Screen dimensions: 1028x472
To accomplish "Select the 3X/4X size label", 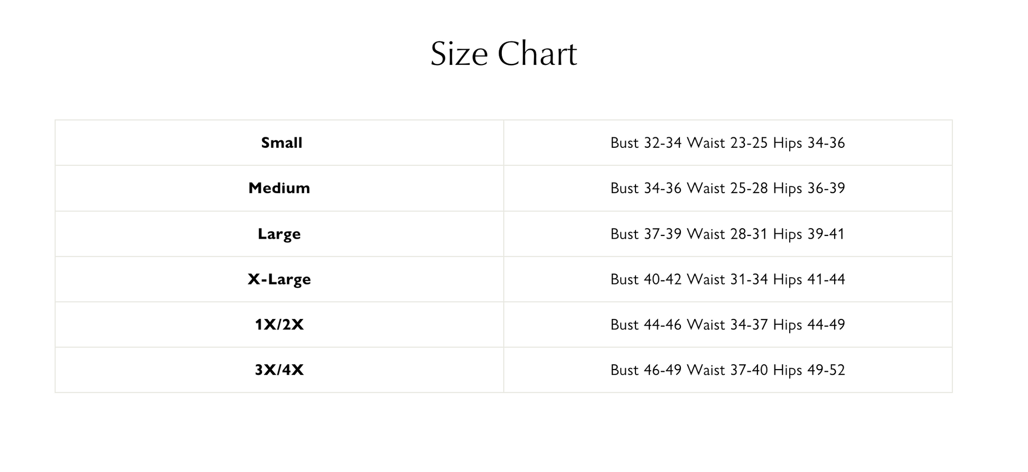I will pos(279,370).
